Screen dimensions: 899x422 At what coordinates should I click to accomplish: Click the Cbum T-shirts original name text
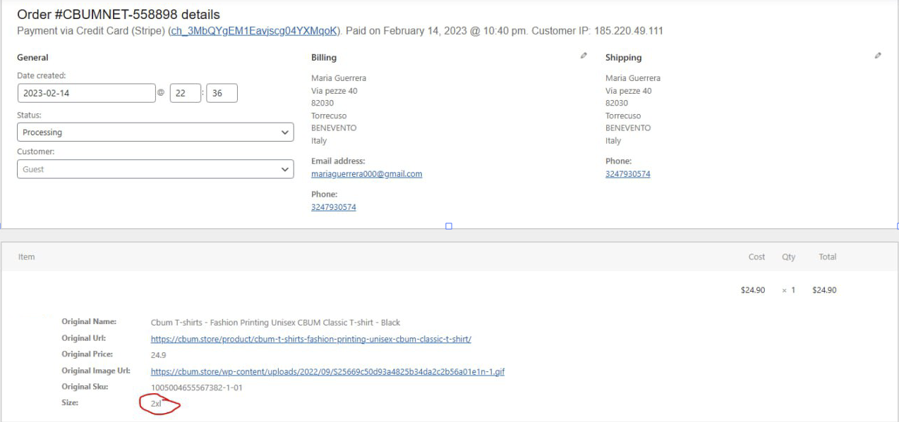coord(275,323)
